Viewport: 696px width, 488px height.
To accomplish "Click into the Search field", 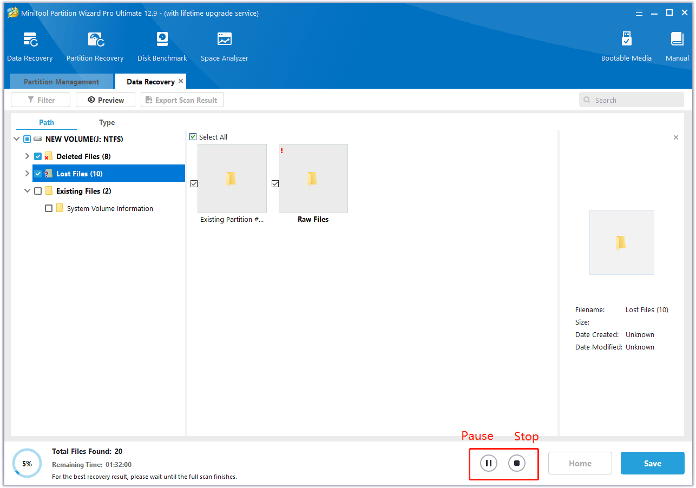I will 632,100.
